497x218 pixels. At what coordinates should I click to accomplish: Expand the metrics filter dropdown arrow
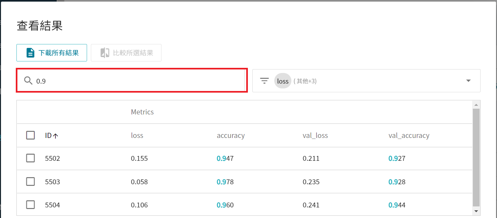pyautogui.click(x=468, y=81)
